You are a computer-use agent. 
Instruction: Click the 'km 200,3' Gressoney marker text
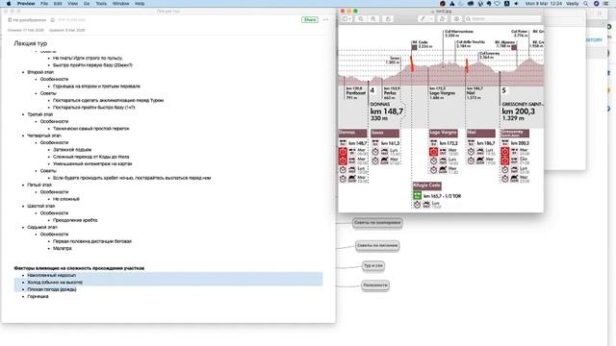tap(519, 111)
